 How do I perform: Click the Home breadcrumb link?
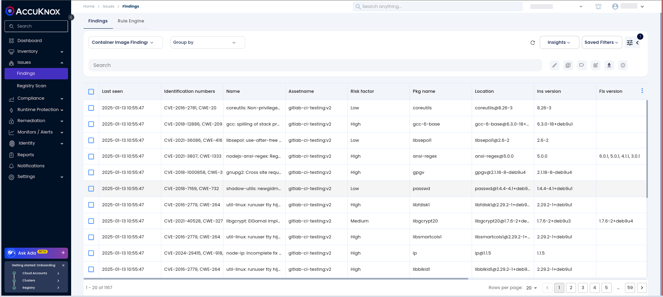(x=89, y=7)
